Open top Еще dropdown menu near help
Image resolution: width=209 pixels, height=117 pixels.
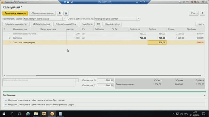coord(194,13)
